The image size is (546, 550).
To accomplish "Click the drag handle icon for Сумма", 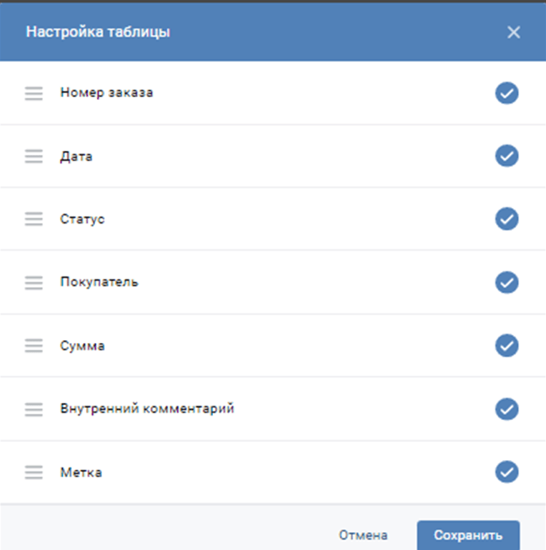I will (34, 346).
